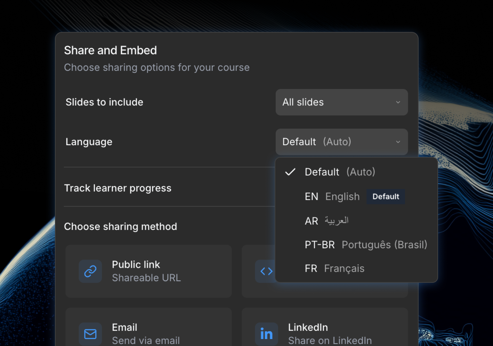Click the embed code brackets icon
This screenshot has width=493, height=346.
pyautogui.click(x=266, y=271)
